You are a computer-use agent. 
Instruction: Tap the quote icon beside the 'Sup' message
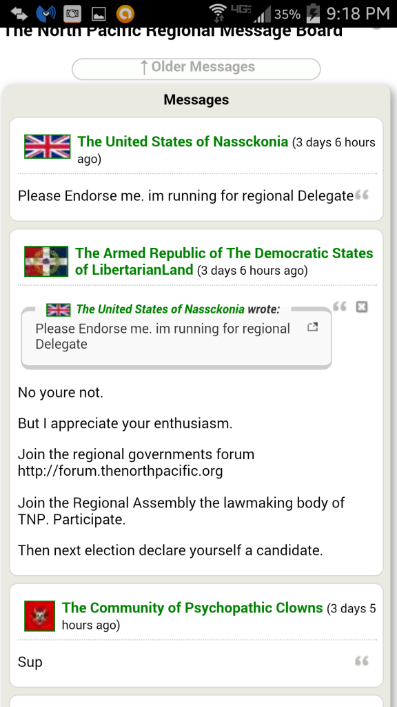point(361,661)
